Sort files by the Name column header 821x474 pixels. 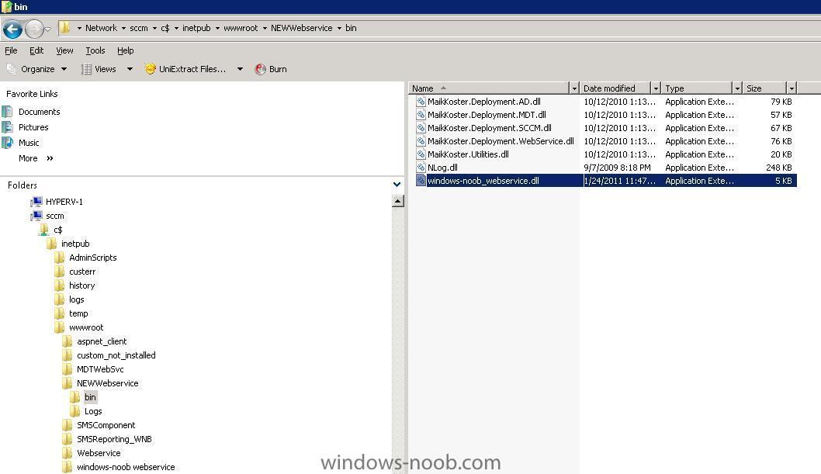[x=489, y=88]
